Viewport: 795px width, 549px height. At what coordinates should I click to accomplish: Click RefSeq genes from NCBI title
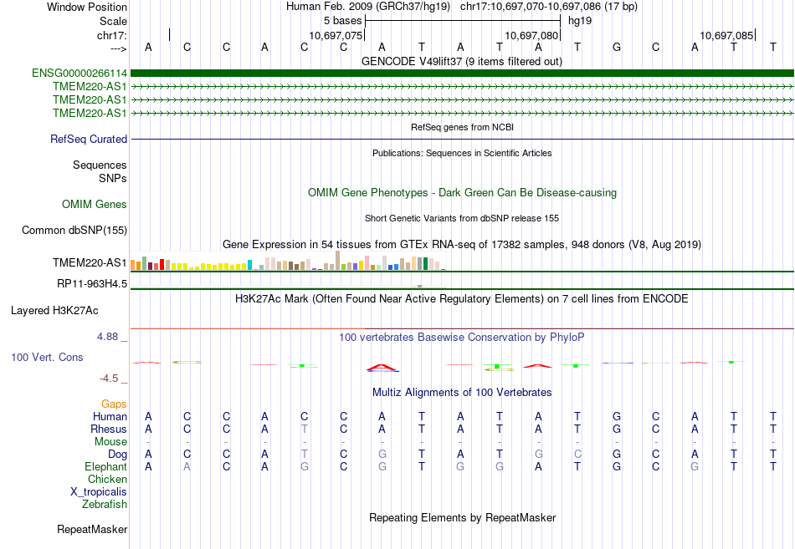[462, 127]
